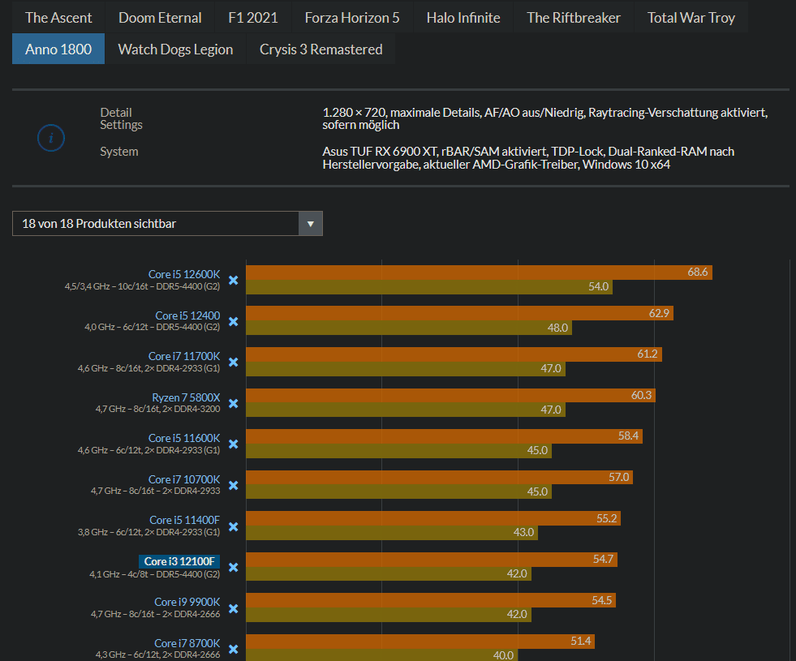Select the Anno 1800 tab

(58, 49)
